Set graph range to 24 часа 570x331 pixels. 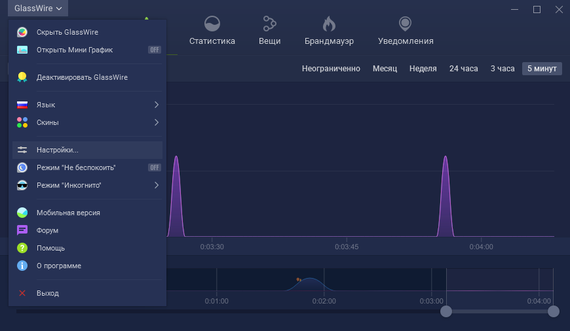pos(463,69)
